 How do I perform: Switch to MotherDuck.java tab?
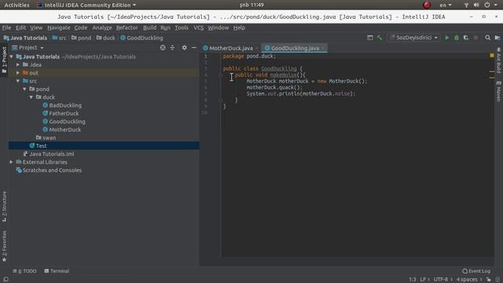point(230,48)
